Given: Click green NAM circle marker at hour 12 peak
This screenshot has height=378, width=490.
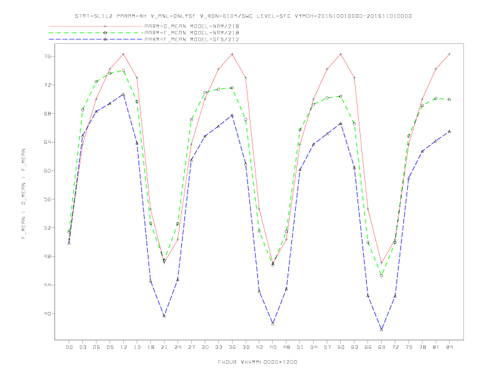Looking at the screenshot, I should pos(124,70).
